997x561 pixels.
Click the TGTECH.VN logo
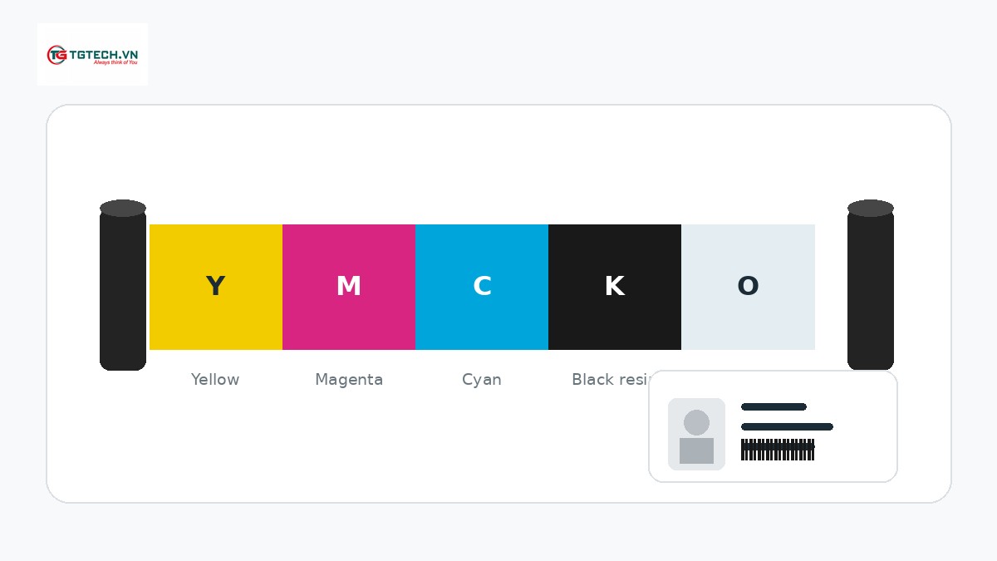92,55
